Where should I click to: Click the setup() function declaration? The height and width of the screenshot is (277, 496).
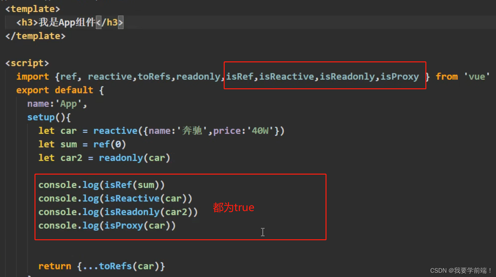click(49, 117)
